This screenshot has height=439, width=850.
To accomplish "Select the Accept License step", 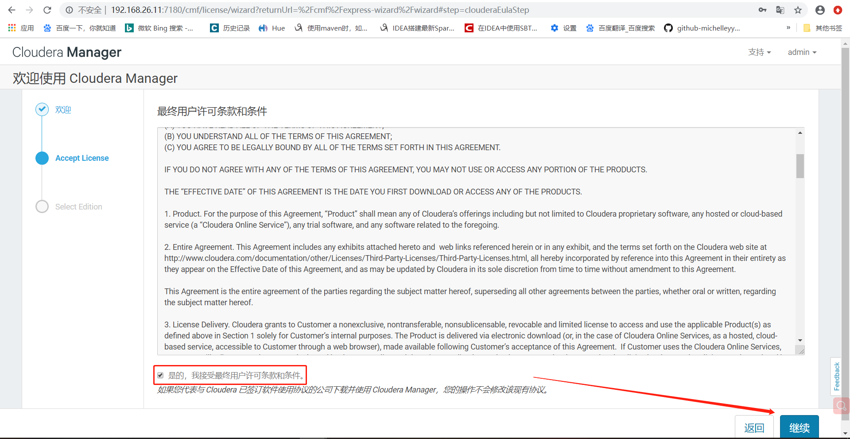I will click(82, 158).
